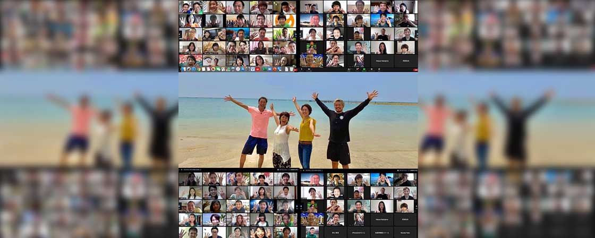The image size is (595, 238).
Task: Mute microphone in top-right Zoom window
Action: (x=303, y=70)
